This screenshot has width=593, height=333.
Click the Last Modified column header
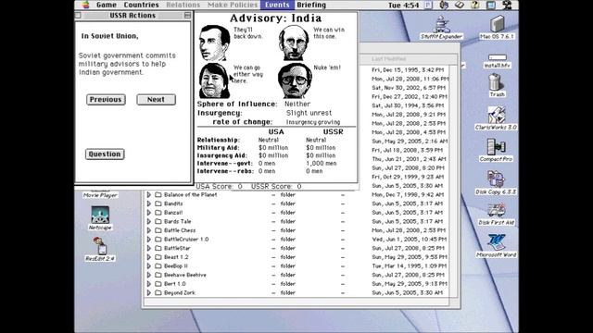tap(388, 59)
